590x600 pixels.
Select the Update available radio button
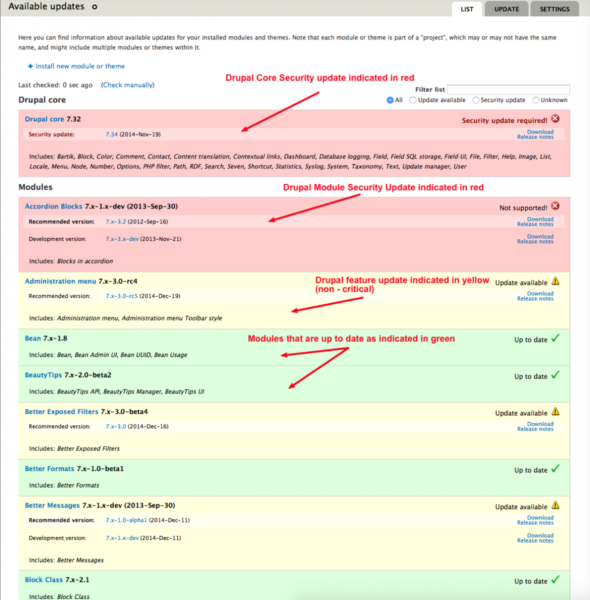click(413, 100)
